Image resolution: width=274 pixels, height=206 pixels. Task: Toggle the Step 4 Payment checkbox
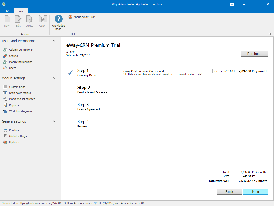70,124
